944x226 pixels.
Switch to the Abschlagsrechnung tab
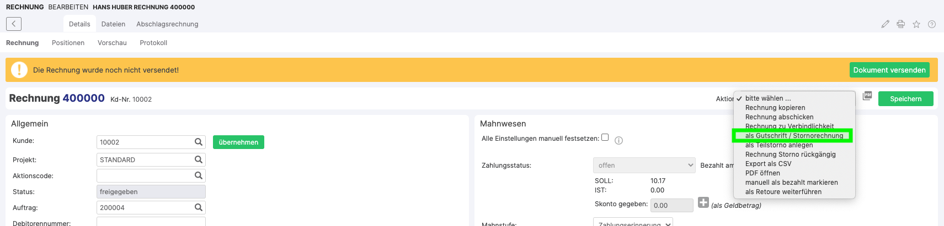pyautogui.click(x=167, y=24)
